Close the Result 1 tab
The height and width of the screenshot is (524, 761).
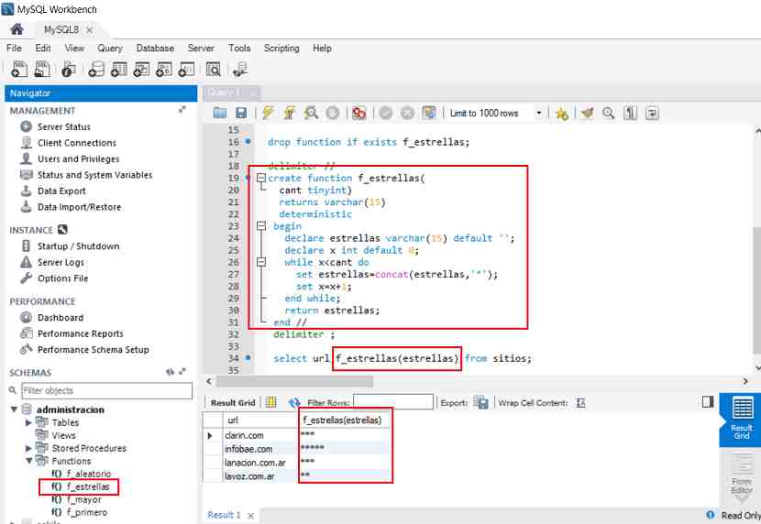250,515
